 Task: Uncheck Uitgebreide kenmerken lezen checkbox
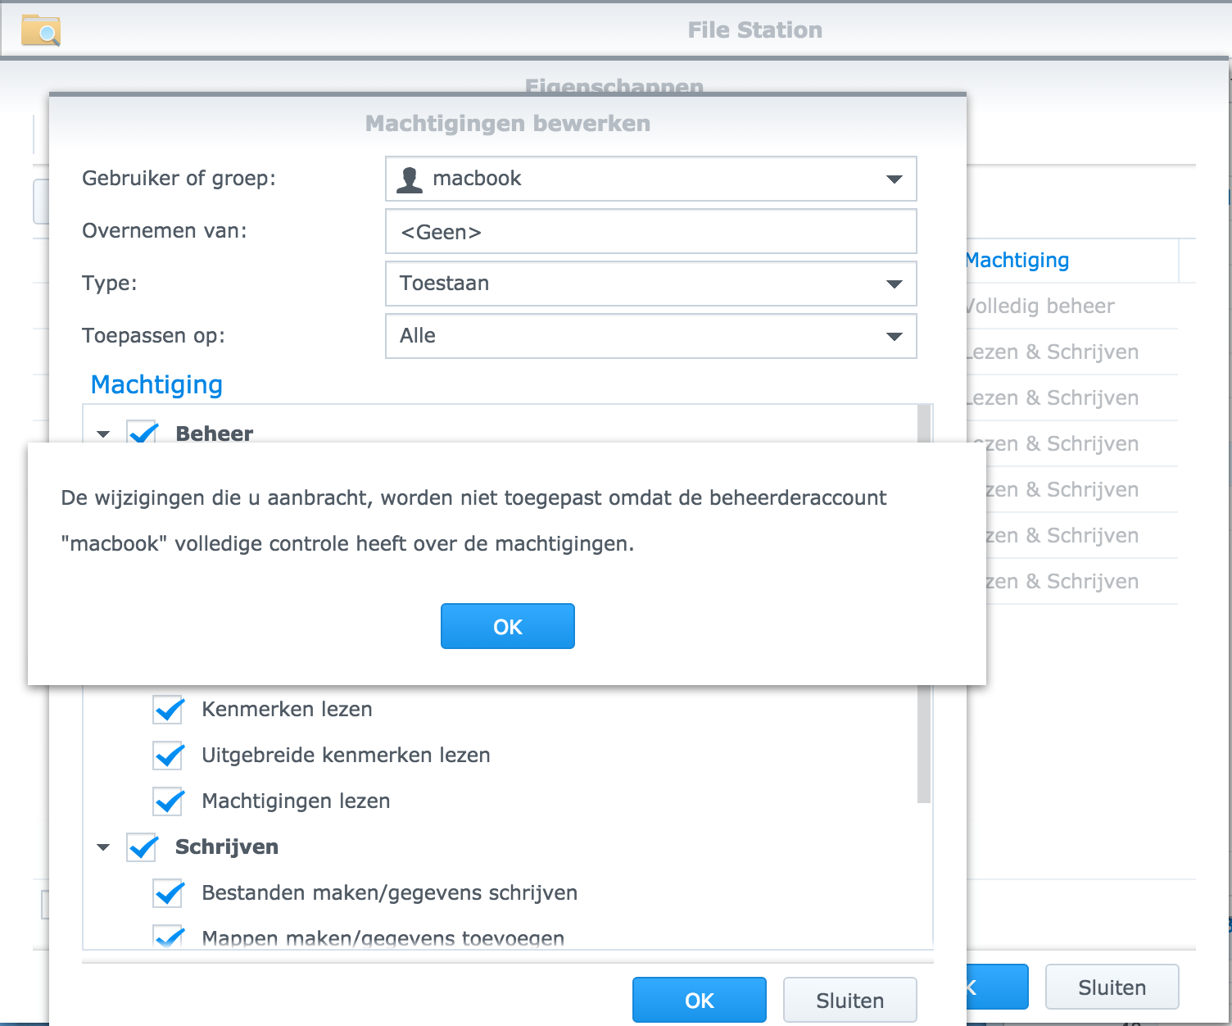169,755
